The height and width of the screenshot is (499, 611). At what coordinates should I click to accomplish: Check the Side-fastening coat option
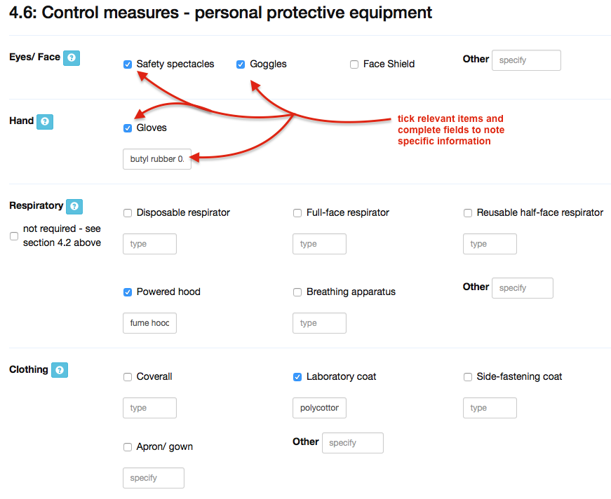click(468, 377)
